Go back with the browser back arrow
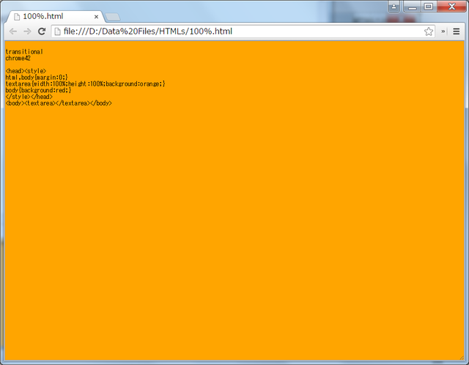The width and height of the screenshot is (469, 365). coord(13,32)
